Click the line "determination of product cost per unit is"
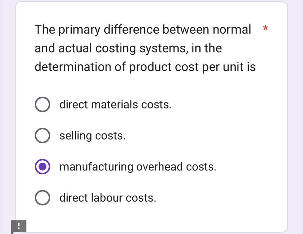Viewport: 303px width, 234px height. [x=145, y=67]
